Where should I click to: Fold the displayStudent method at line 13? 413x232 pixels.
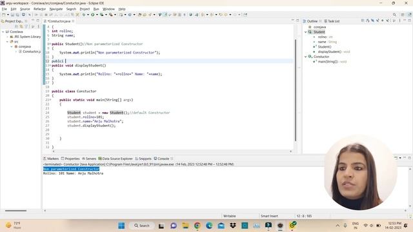[50, 66]
